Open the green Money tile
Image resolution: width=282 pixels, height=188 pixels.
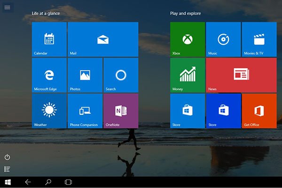(x=187, y=75)
